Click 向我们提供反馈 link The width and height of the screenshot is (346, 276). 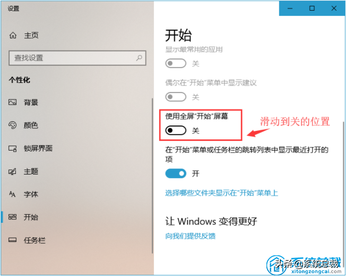[x=191, y=236]
